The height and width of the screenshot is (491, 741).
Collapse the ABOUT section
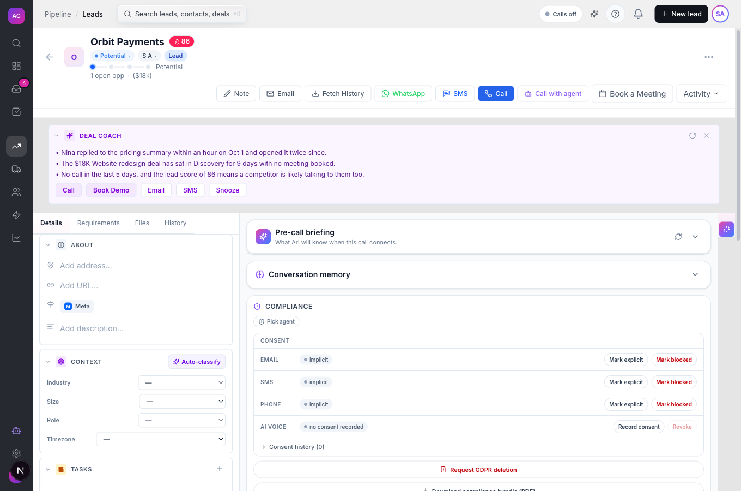coord(48,245)
